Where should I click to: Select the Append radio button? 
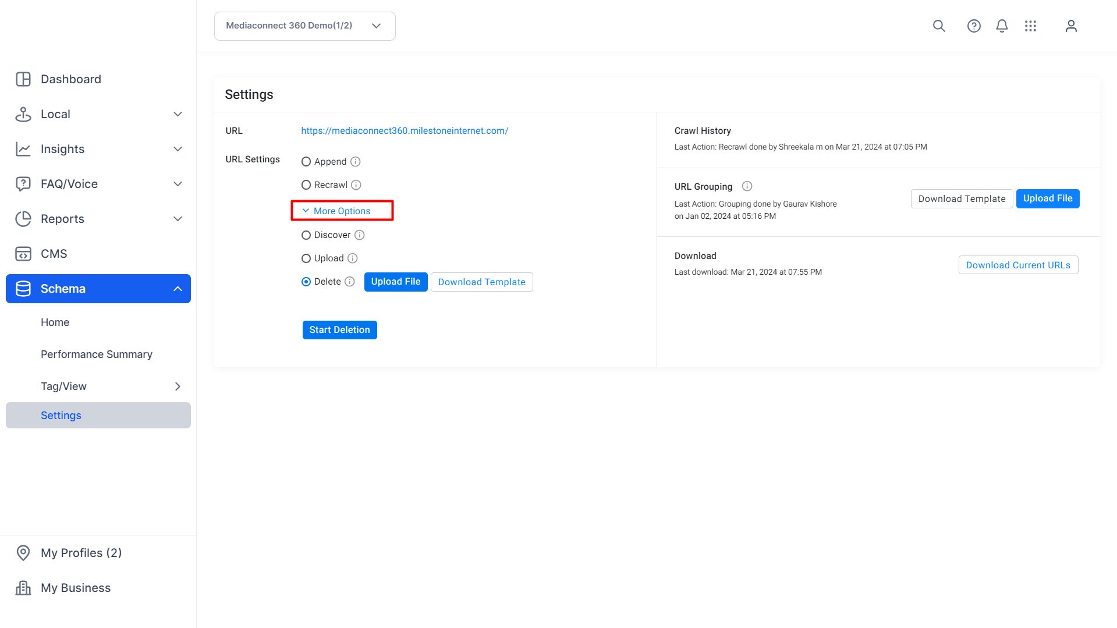point(306,162)
